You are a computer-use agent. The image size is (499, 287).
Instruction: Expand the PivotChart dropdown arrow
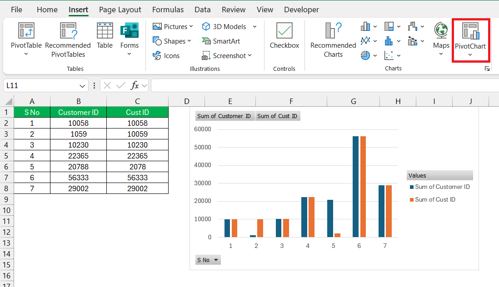(x=470, y=55)
